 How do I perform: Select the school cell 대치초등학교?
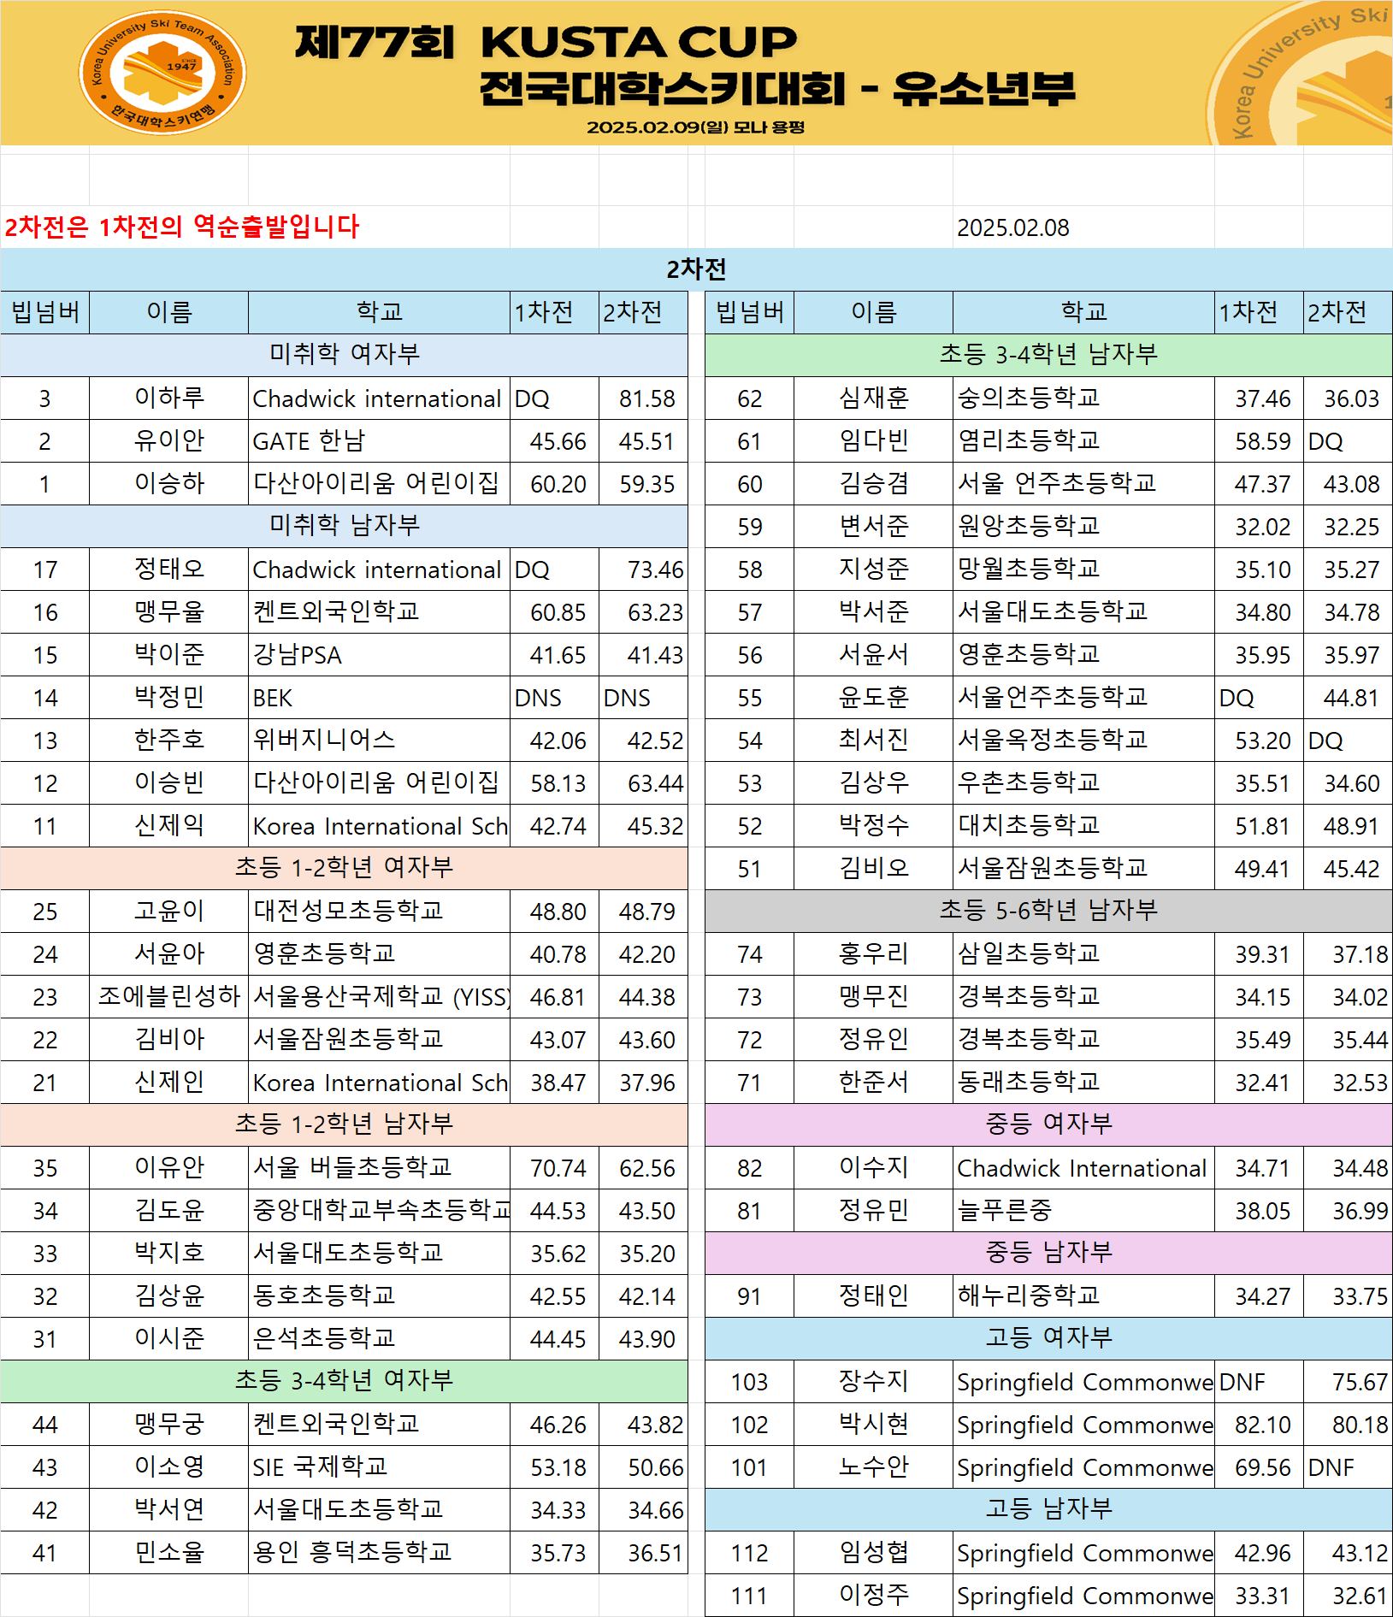1083,825
